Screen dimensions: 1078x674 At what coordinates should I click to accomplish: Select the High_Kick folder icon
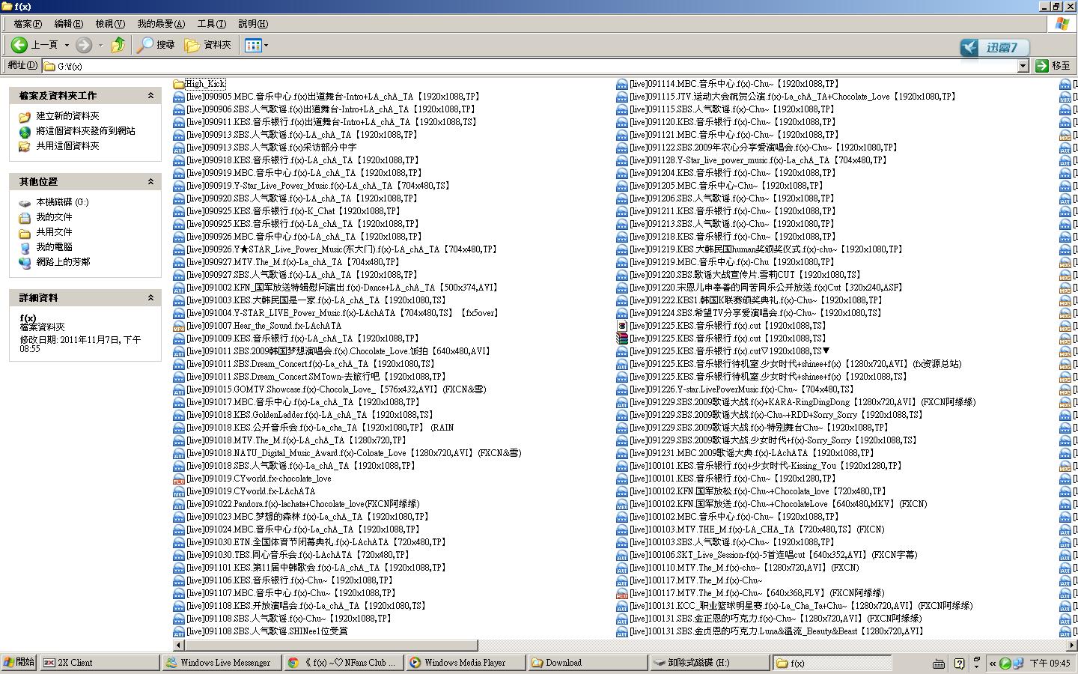coord(179,84)
